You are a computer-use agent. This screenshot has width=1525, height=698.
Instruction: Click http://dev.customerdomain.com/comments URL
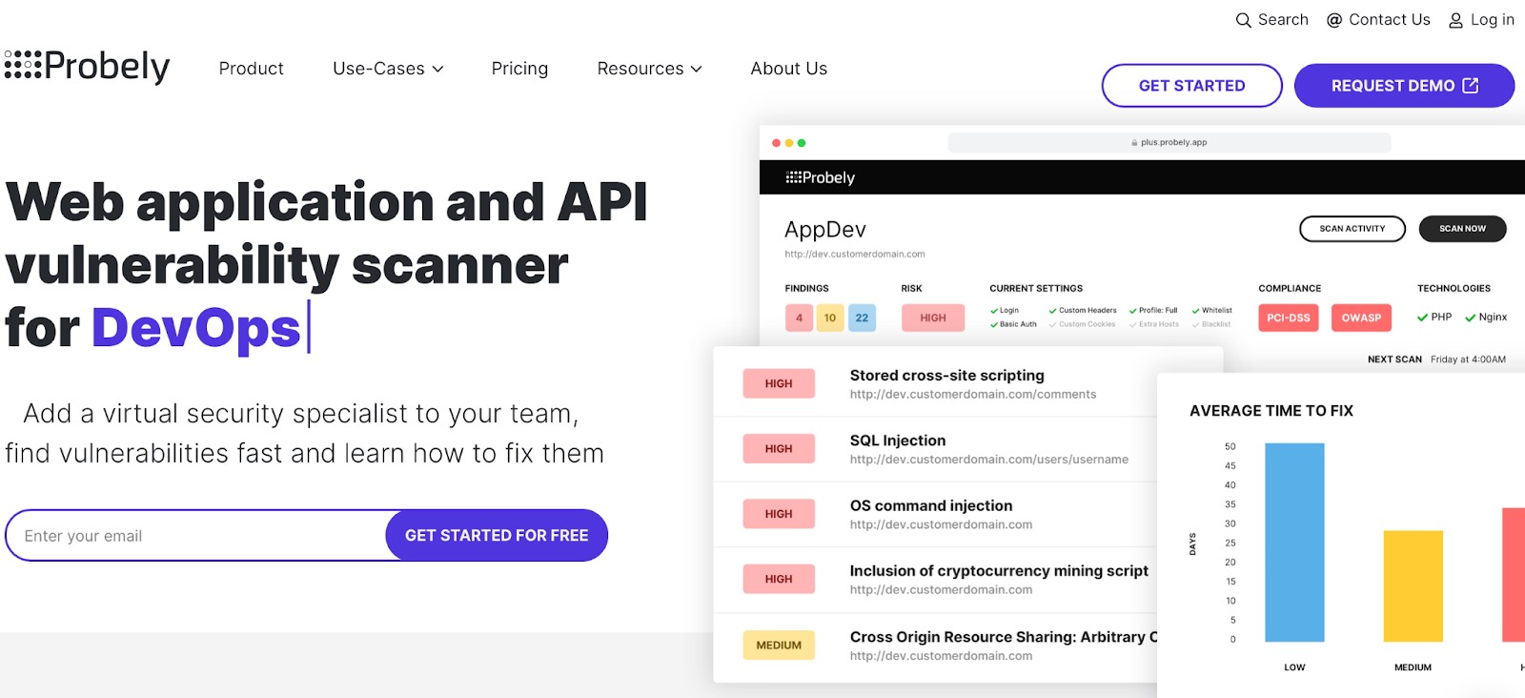pos(973,395)
